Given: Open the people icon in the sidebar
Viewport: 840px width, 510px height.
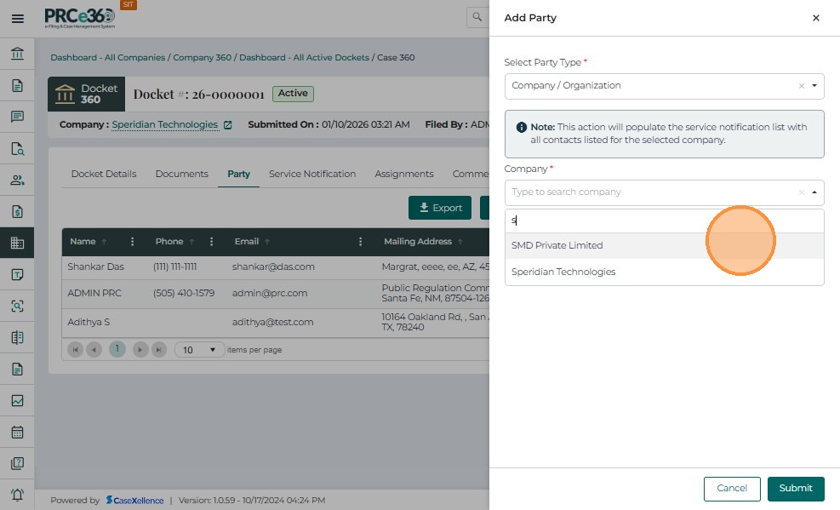Looking at the screenshot, I should tap(17, 180).
